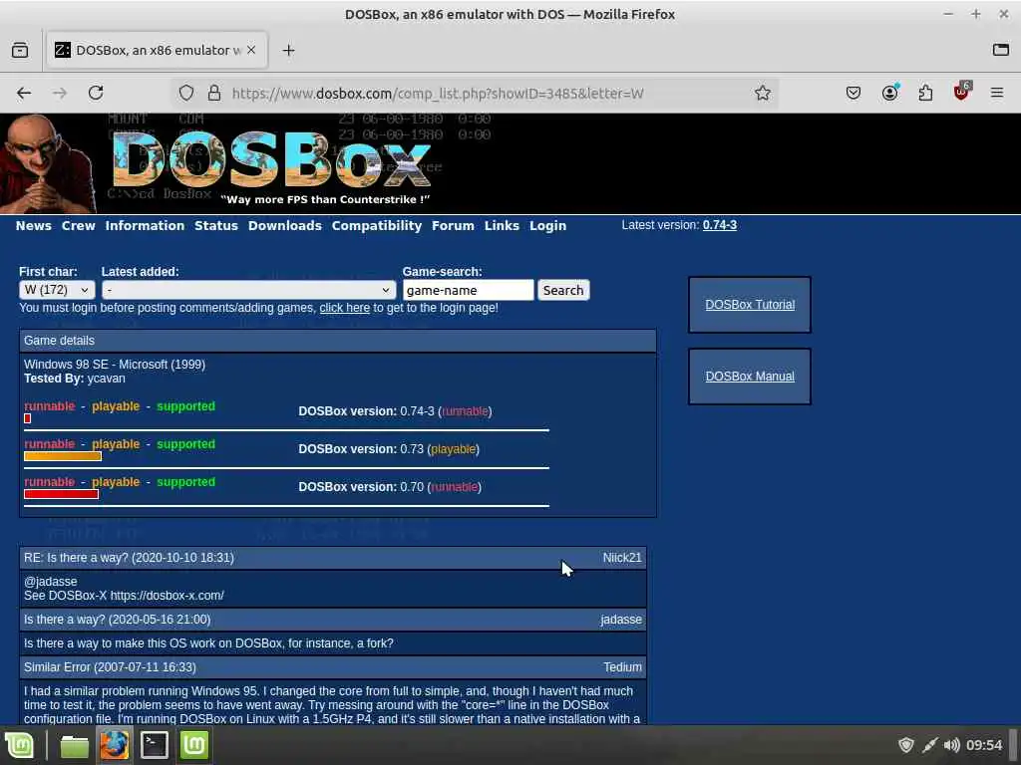Click the author name Niick21

click(622, 558)
